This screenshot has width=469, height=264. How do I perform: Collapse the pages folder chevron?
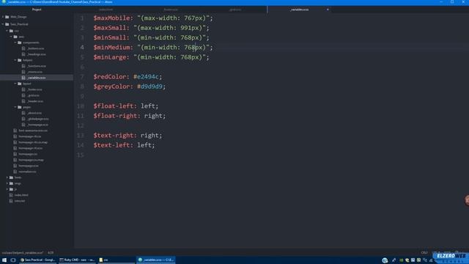tap(15, 107)
